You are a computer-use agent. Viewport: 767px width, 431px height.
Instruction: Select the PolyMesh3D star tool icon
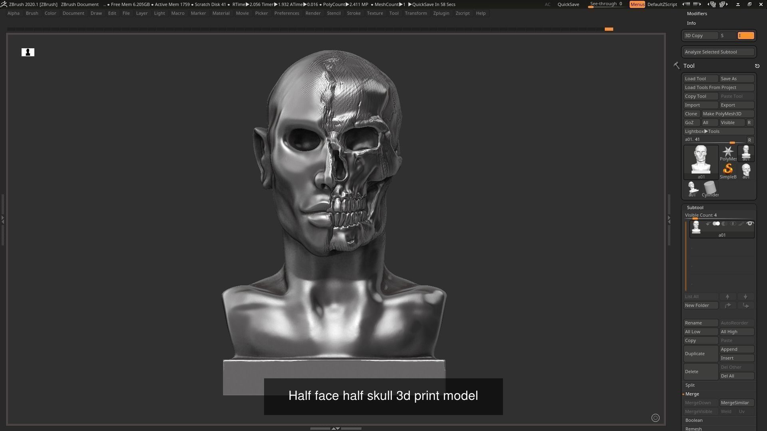[728, 152]
